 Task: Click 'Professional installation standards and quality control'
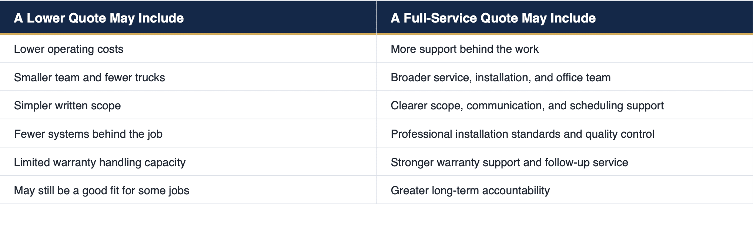tap(522, 134)
